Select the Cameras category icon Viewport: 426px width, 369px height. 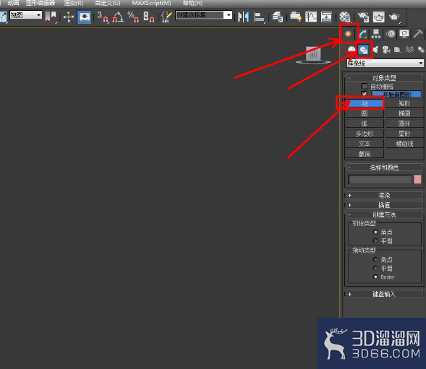(386, 50)
